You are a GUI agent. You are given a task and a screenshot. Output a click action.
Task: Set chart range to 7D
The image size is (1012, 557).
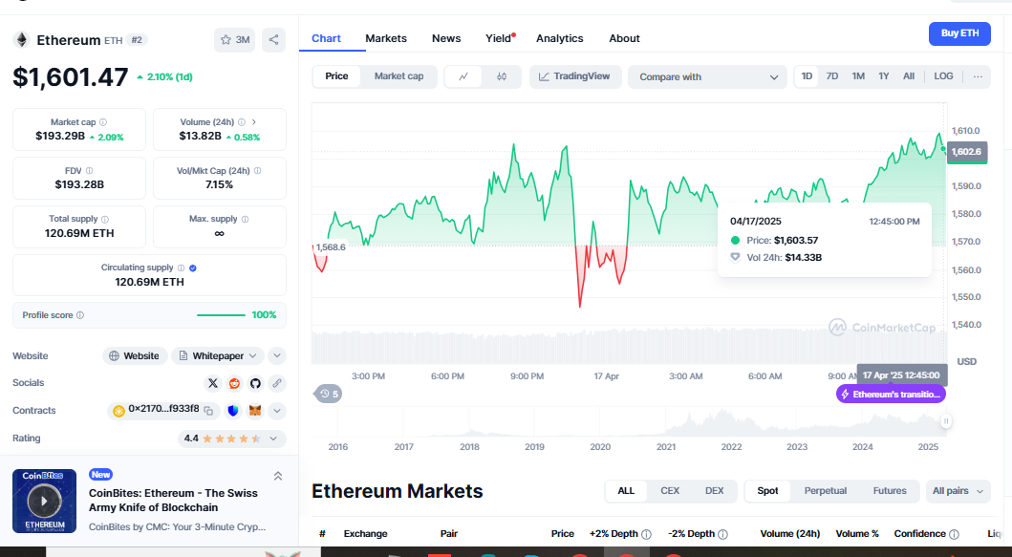pyautogui.click(x=832, y=76)
